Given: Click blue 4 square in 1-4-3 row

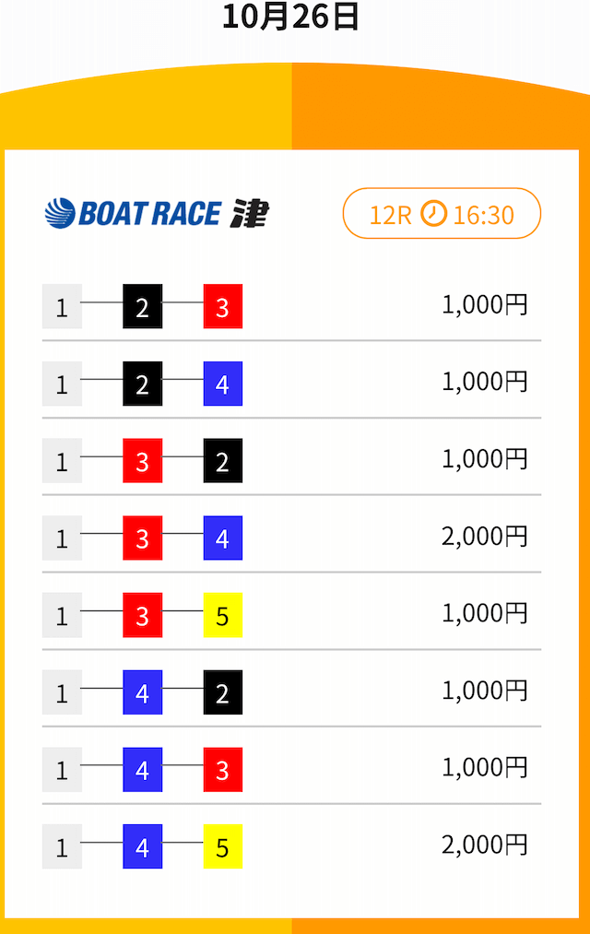Looking at the screenshot, I should (x=142, y=769).
